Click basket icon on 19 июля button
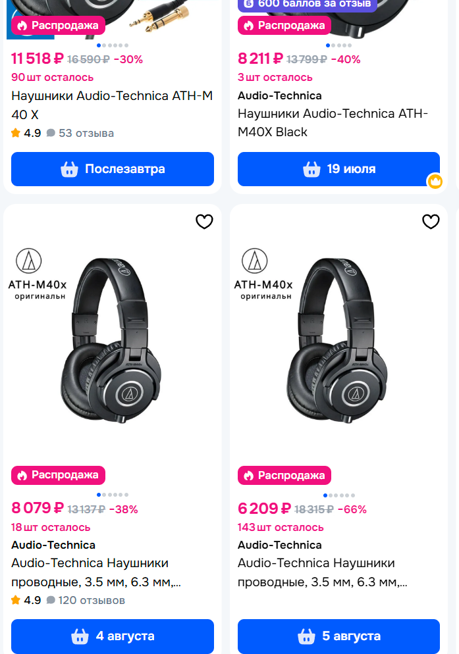 click(x=311, y=169)
